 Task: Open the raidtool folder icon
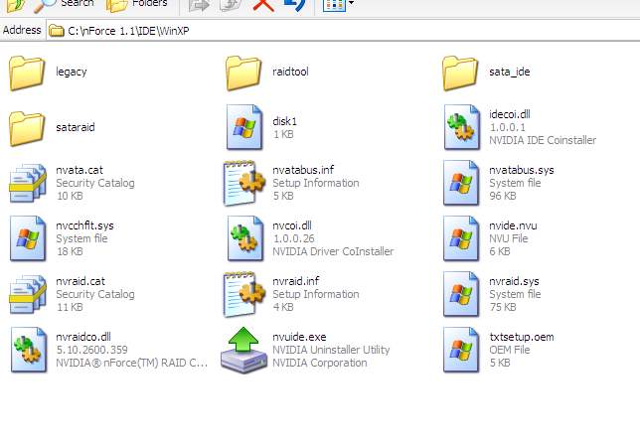coord(243,73)
